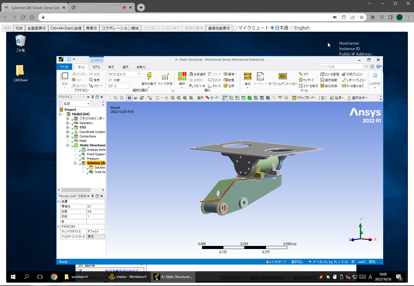Select the English language radio button
414x286 pixels.
(x=292, y=28)
